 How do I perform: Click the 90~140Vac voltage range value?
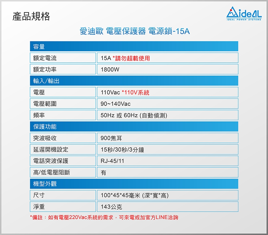(116, 104)
